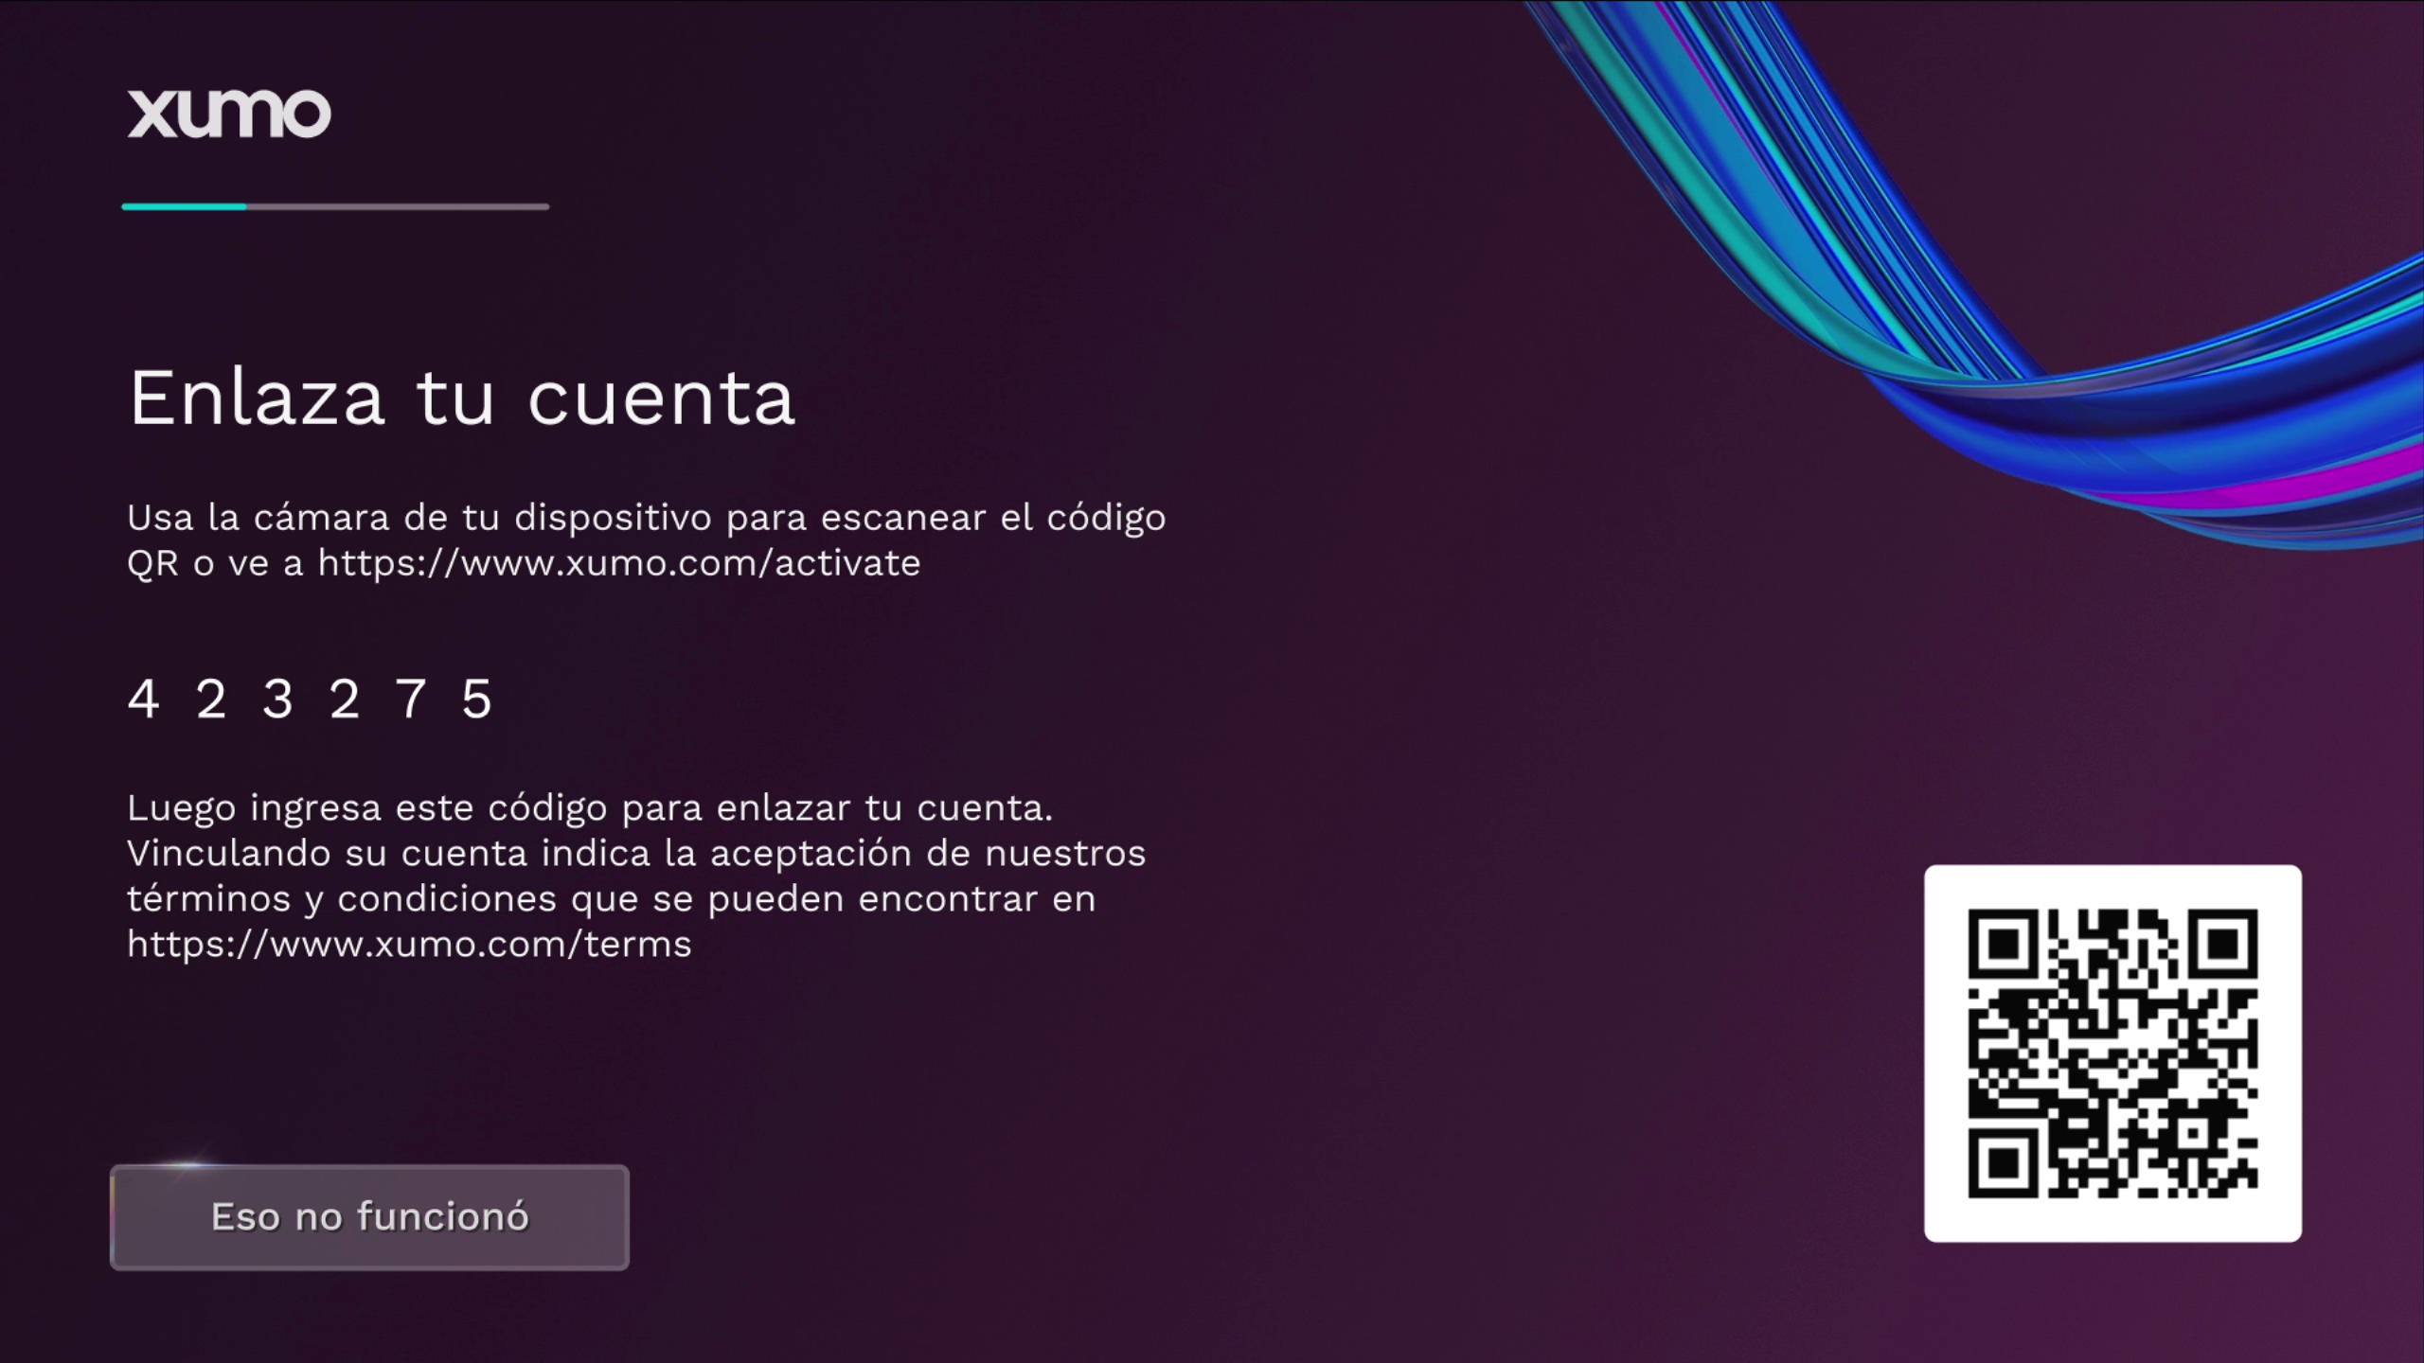Screen dimensions: 2424x1363
Task: Click the QR code image
Action: point(2112,1053)
